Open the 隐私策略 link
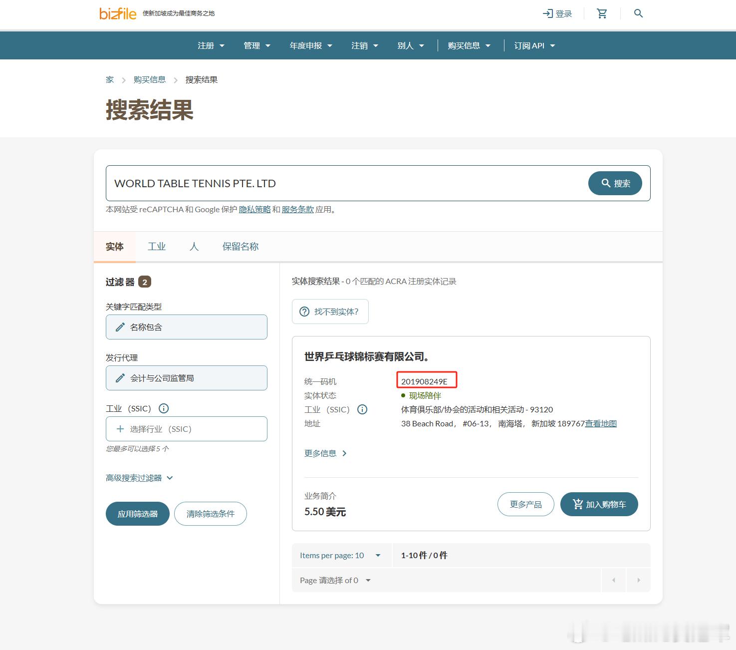This screenshot has height=650, width=736. (x=255, y=209)
